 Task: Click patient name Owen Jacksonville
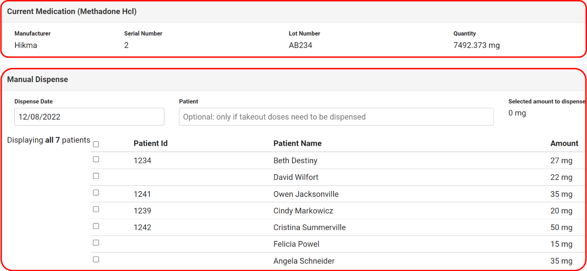point(306,194)
